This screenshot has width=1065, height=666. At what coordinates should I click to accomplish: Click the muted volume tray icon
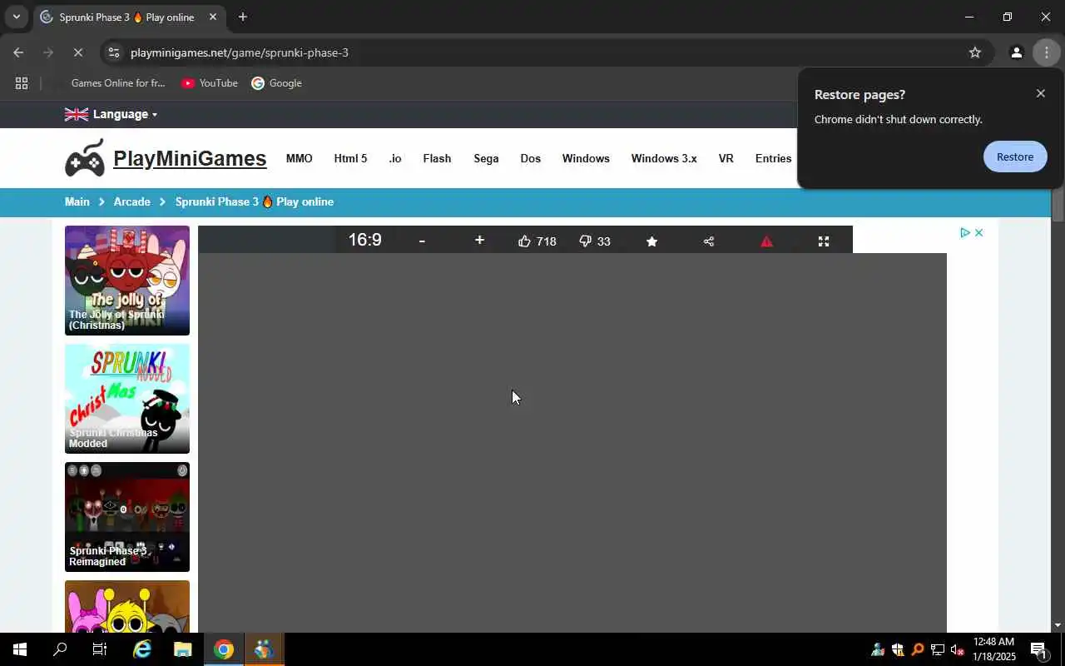point(958,649)
